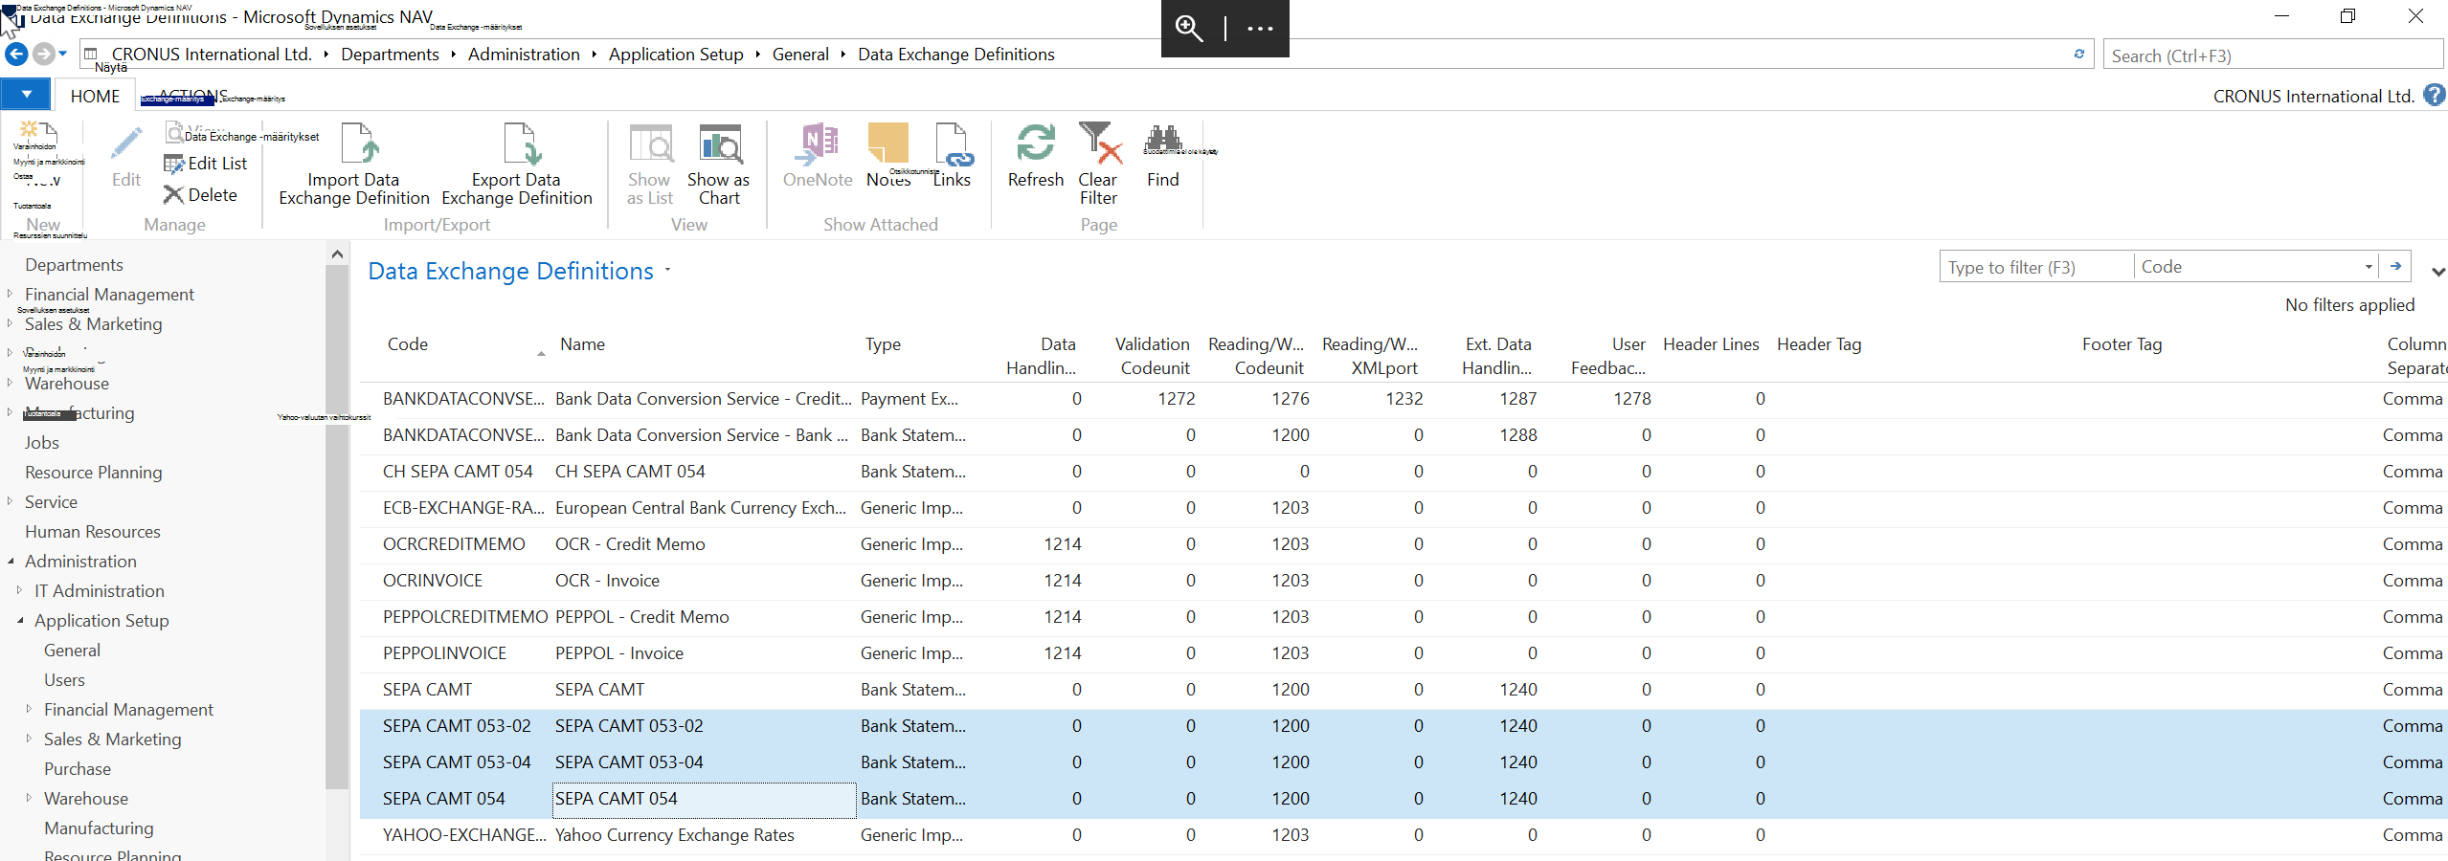Click the Export Data Exchange Definition icon
The image size is (2448, 861).
[x=522, y=143]
